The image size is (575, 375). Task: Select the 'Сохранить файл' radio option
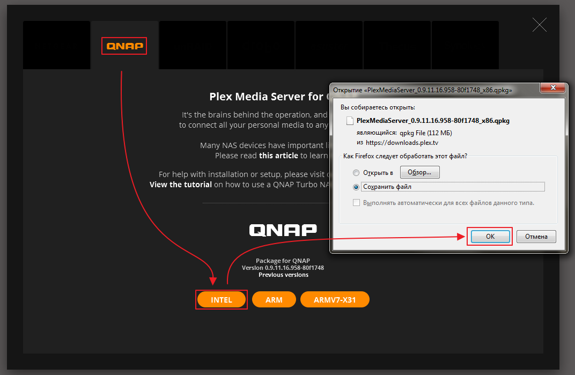point(356,187)
